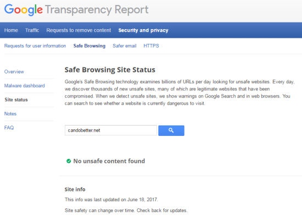This screenshot has height=216, width=302.
Task: Select the Security and privacy tab
Action: (143, 30)
